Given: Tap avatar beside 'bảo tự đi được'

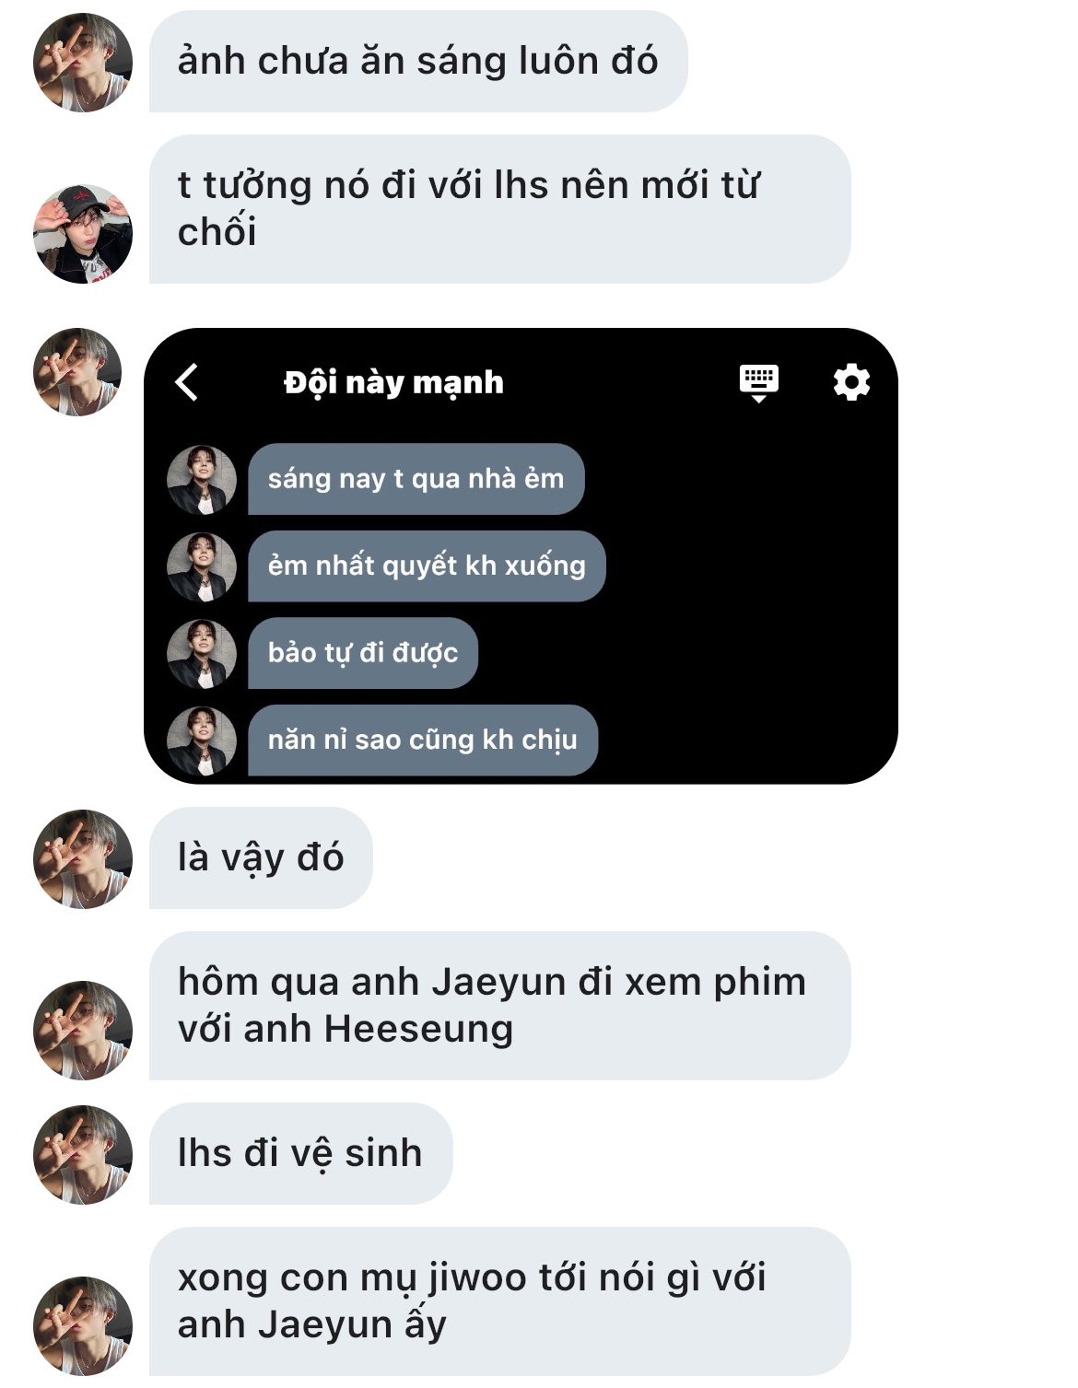Looking at the screenshot, I should tap(202, 654).
